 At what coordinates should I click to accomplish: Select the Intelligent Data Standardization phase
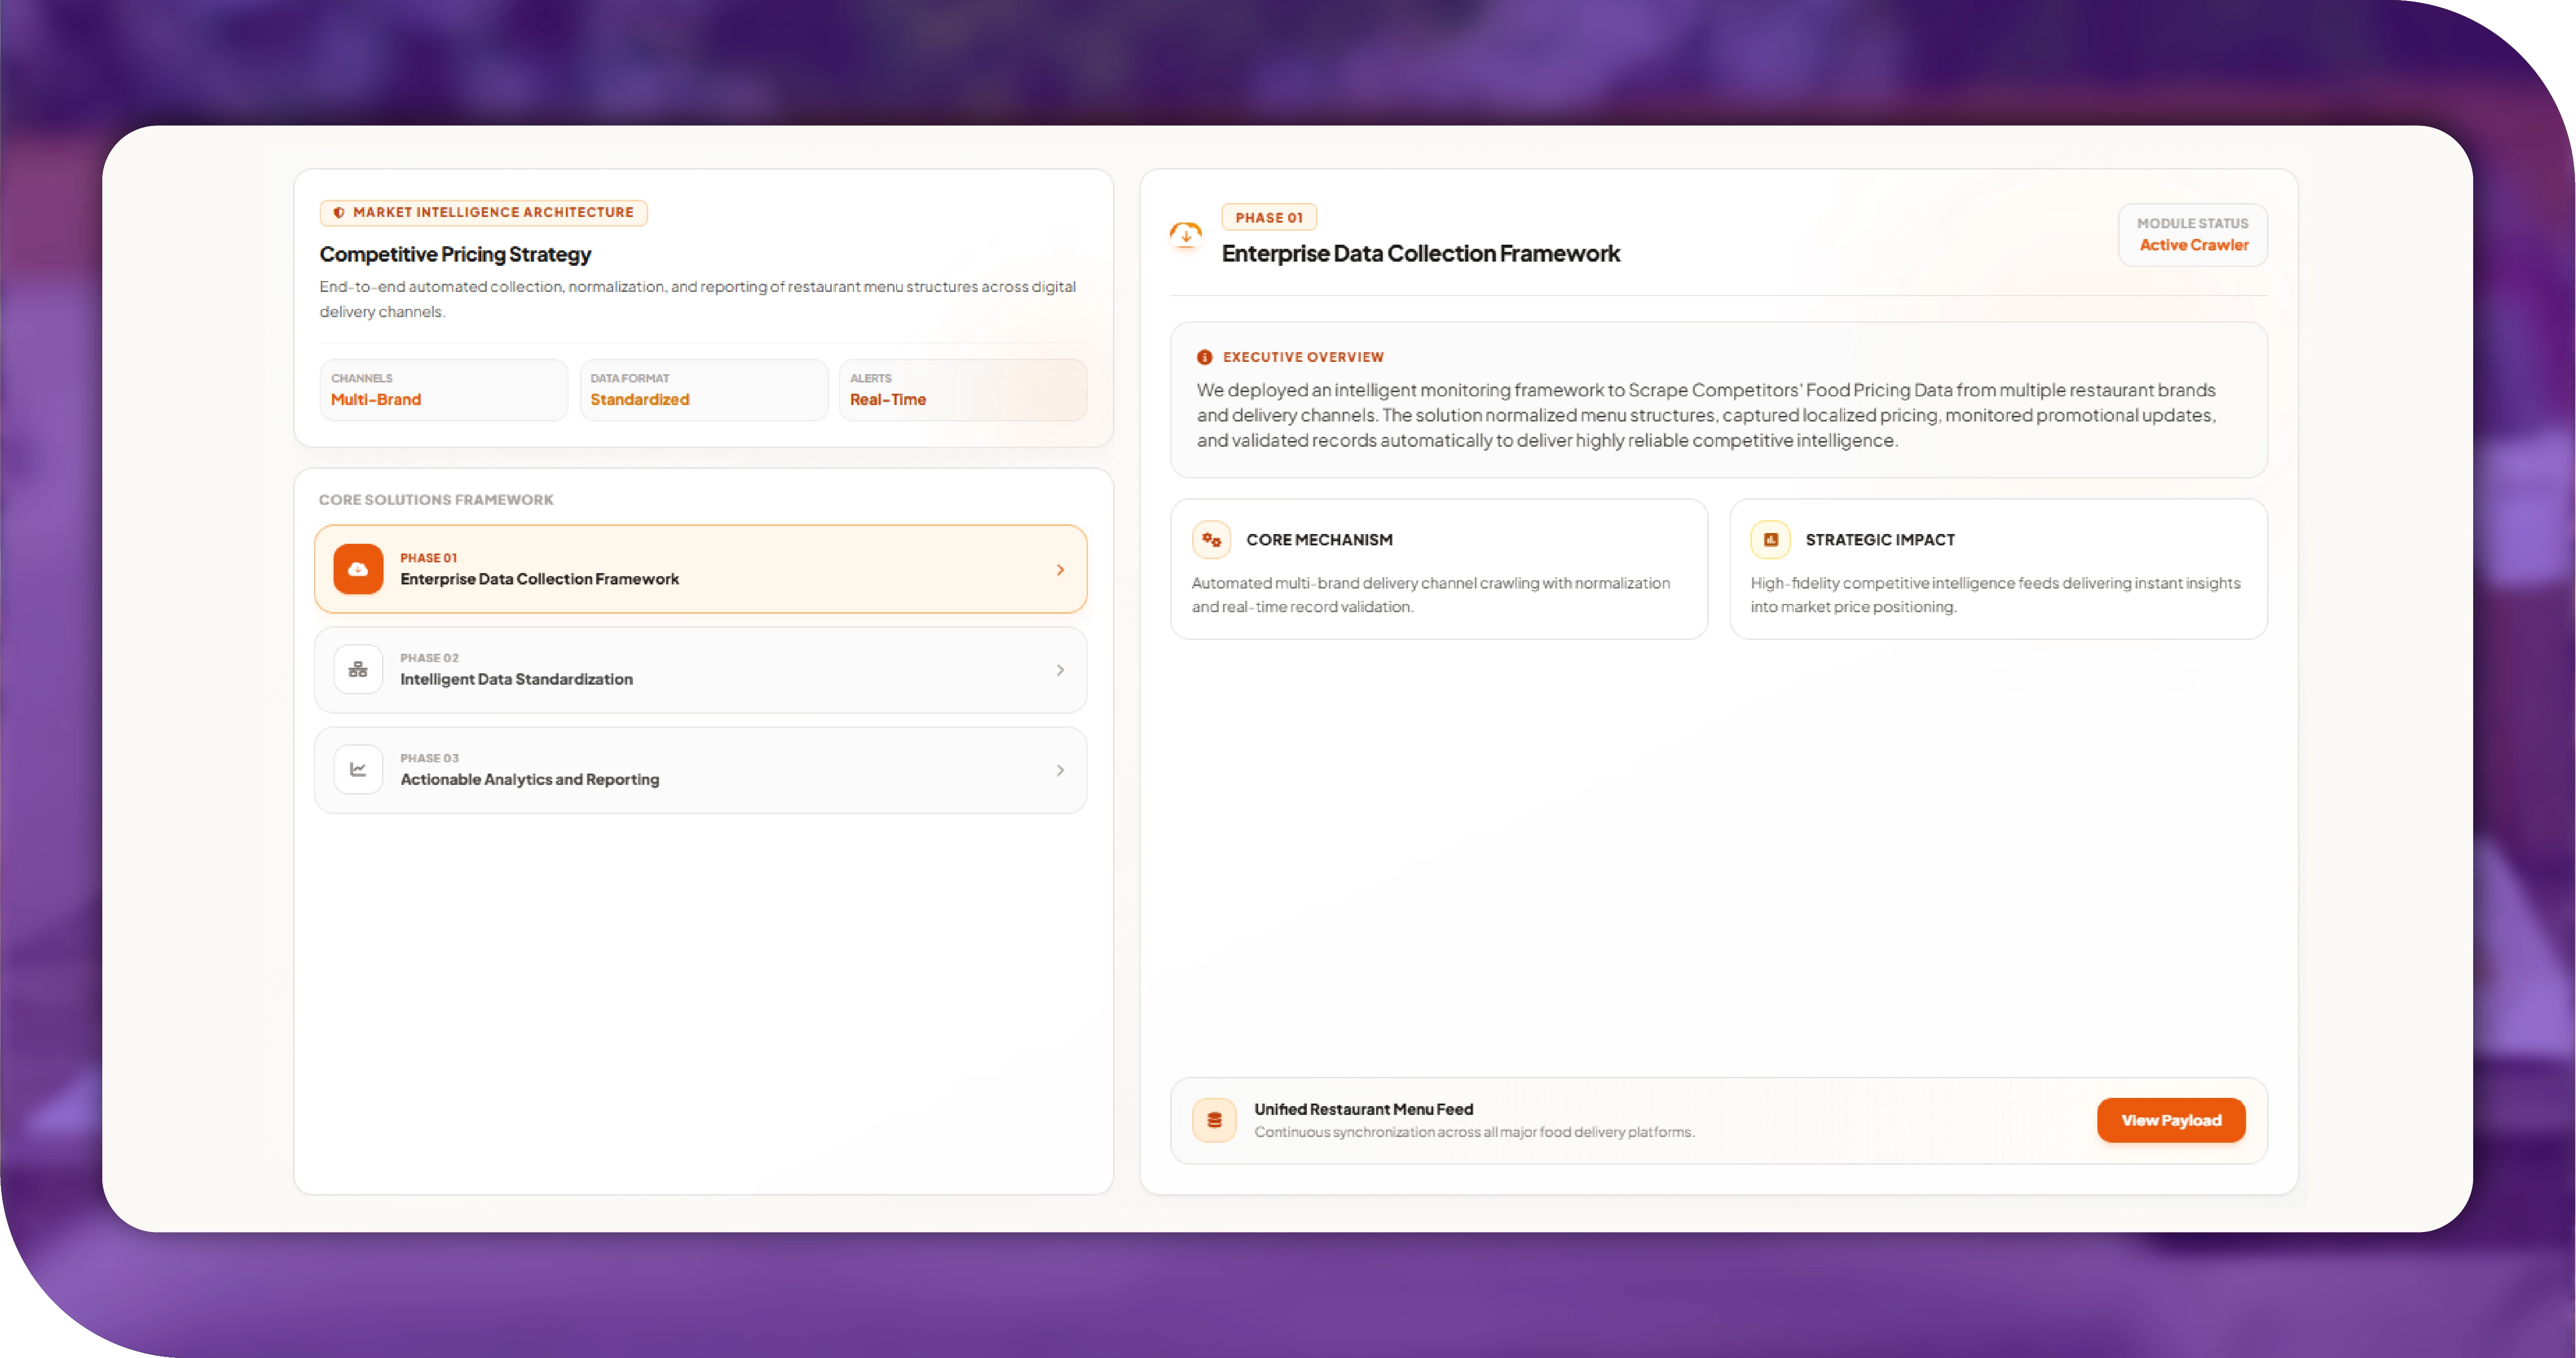700,669
